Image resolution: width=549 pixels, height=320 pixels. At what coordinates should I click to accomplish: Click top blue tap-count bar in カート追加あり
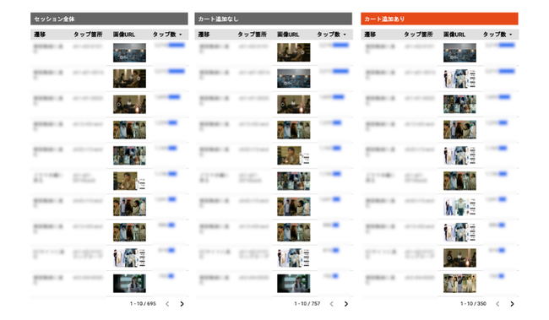tap(507, 45)
